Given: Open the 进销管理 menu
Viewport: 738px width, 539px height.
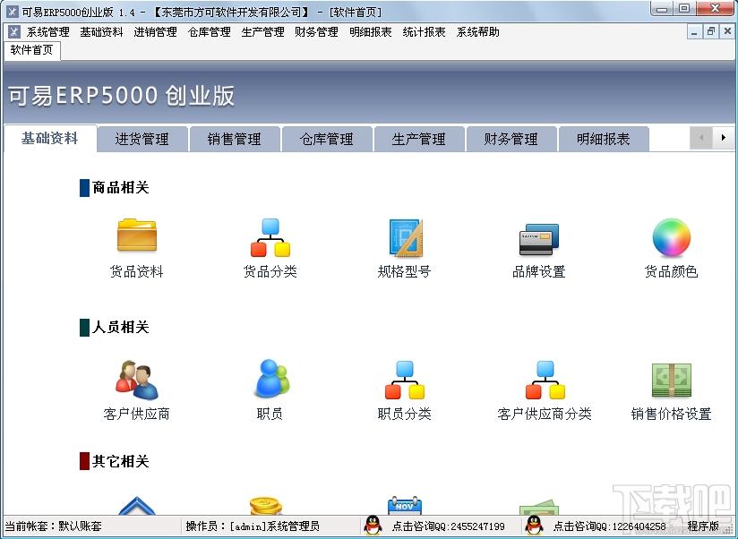Looking at the screenshot, I should pos(155,32).
